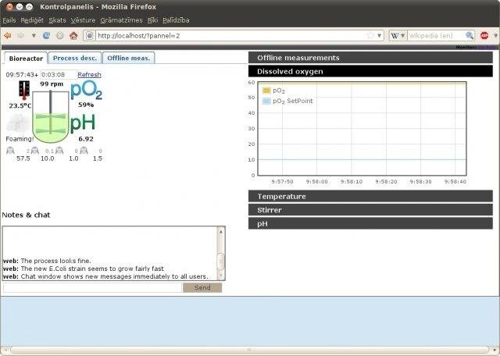Image resolution: width=500 pixels, height=356 pixels.
Task: Open the Fails menu
Action: click(9, 20)
